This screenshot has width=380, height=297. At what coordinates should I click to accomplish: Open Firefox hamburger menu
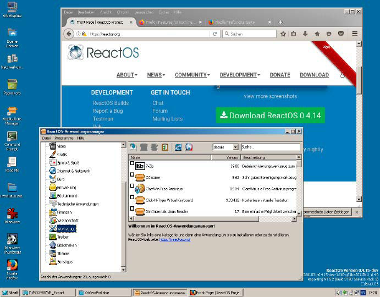(355, 34)
